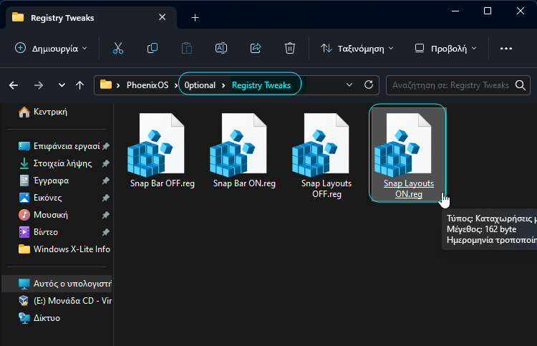Maximize the Explorer window
This screenshot has width=537, height=346.
click(488, 11)
